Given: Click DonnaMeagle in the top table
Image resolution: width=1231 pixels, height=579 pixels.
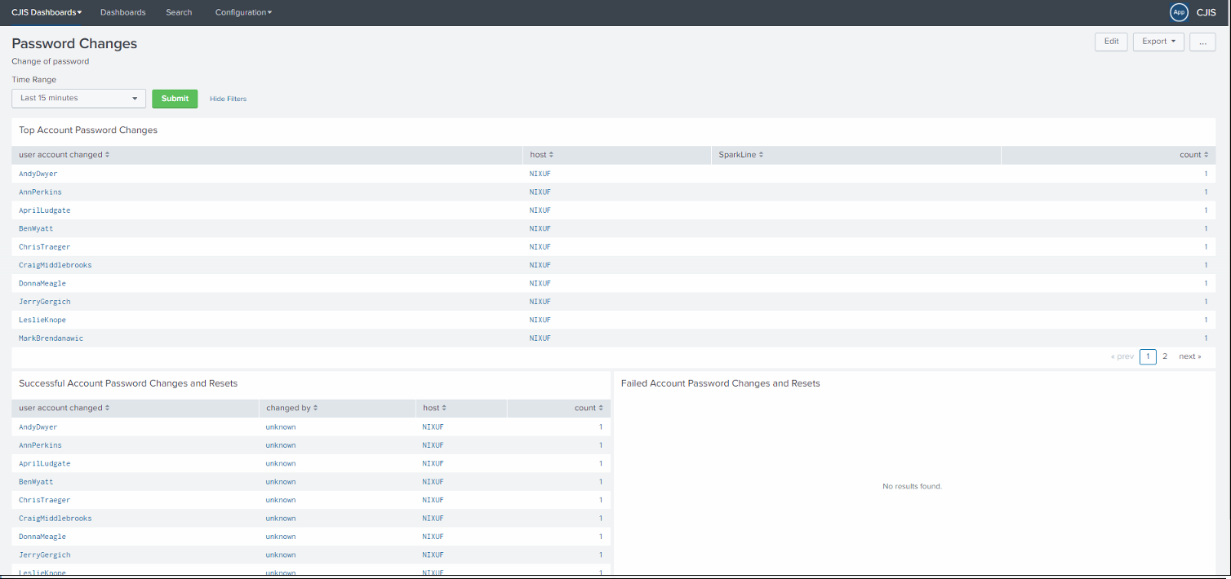Looking at the screenshot, I should click(x=42, y=283).
